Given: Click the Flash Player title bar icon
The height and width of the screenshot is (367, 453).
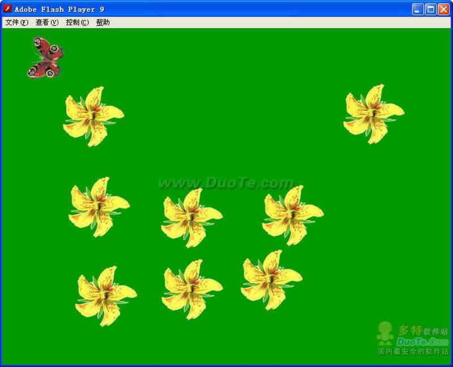Looking at the screenshot, I should [x=7, y=9].
